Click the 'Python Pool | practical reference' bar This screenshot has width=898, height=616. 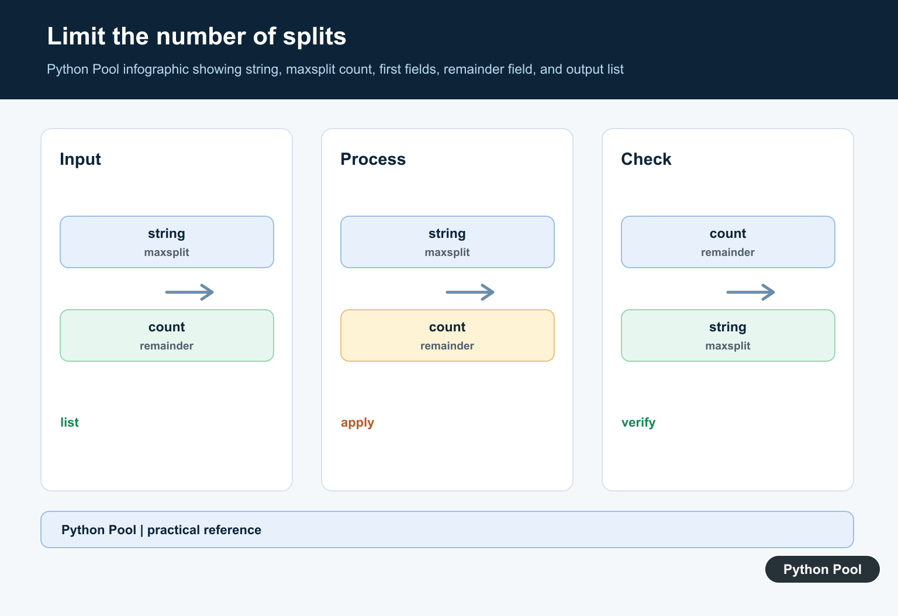(447, 530)
